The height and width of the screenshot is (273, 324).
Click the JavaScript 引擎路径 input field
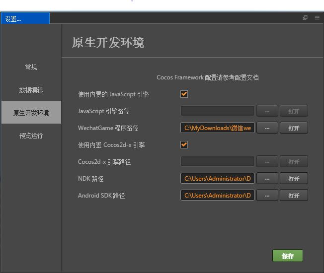(217, 111)
